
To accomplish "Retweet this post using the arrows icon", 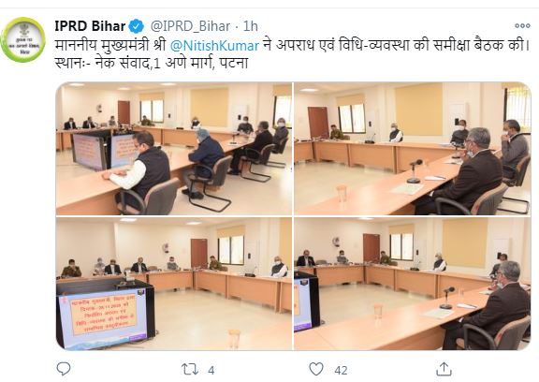I will click(190, 370).
